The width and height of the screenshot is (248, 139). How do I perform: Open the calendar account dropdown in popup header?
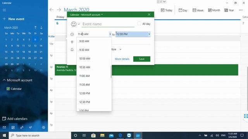86,15
